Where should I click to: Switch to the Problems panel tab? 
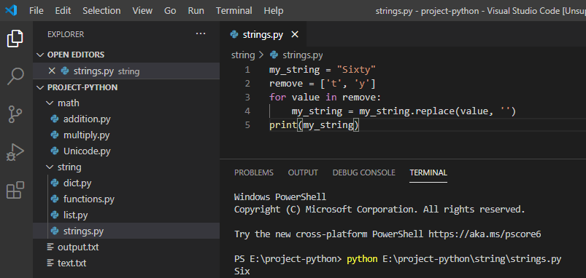click(254, 172)
